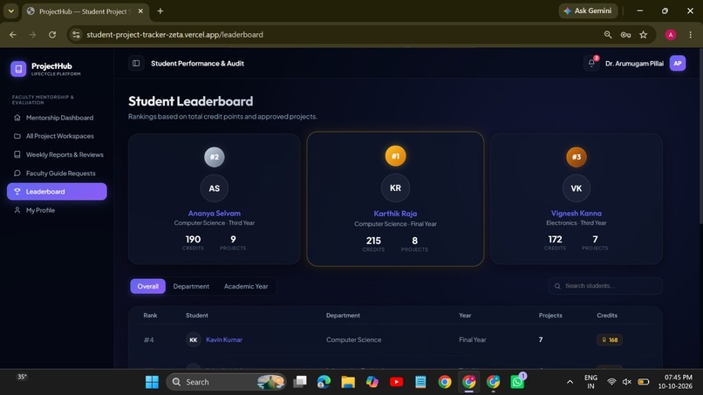This screenshot has height=395, width=703.
Task: Switch to the Academic Year tab
Action: click(x=246, y=286)
